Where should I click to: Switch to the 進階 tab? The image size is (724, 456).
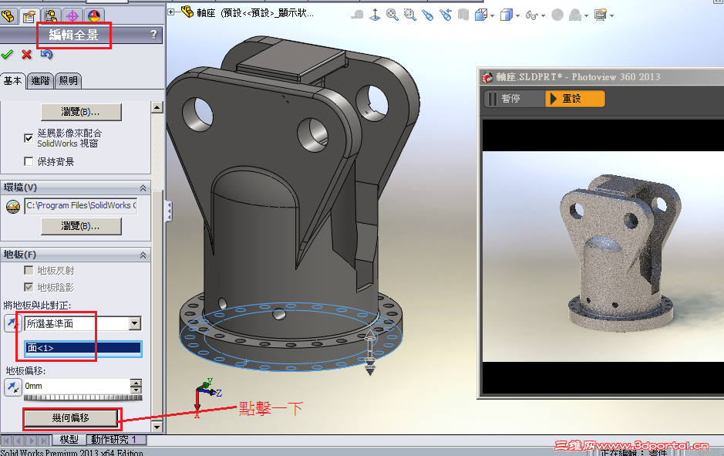40,81
